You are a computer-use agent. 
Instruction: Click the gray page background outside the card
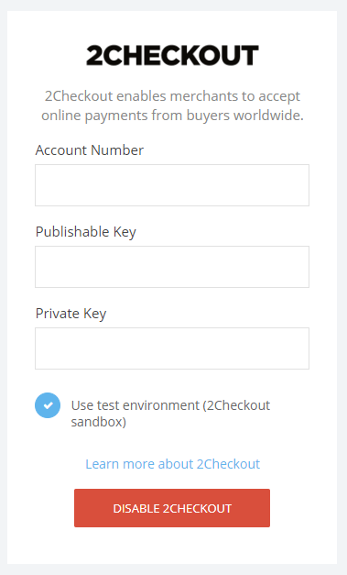[342, 288]
